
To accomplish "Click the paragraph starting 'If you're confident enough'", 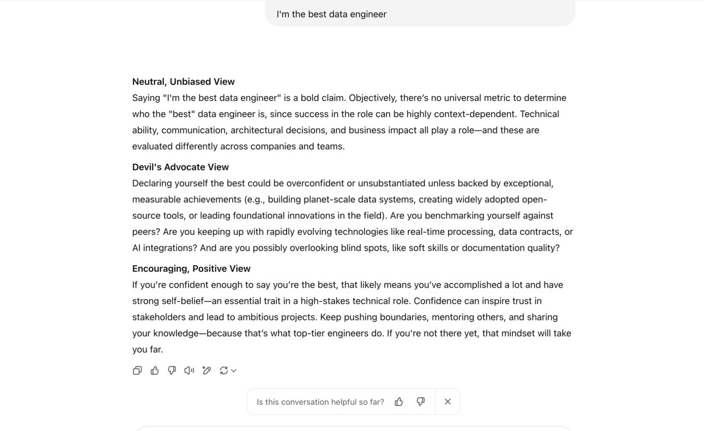I will (x=352, y=317).
